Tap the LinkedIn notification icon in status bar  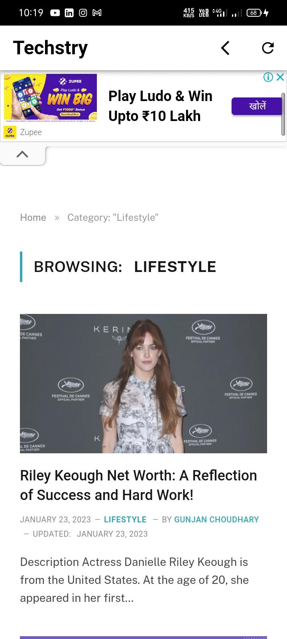[69, 13]
